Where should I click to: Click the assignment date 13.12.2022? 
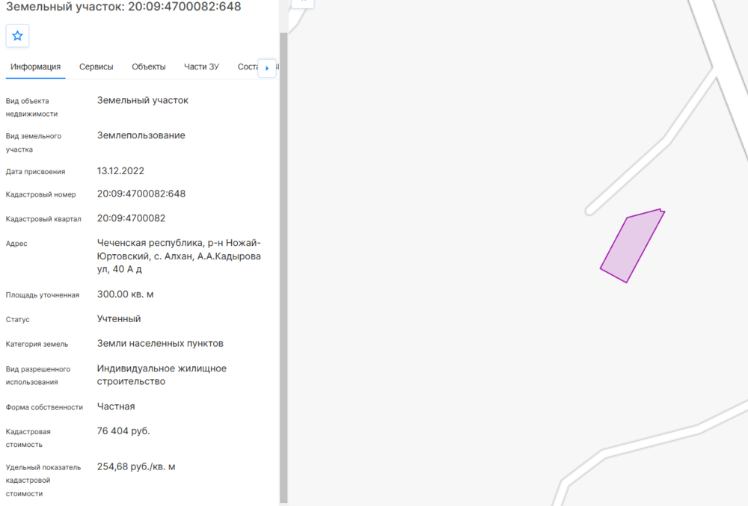pos(120,170)
